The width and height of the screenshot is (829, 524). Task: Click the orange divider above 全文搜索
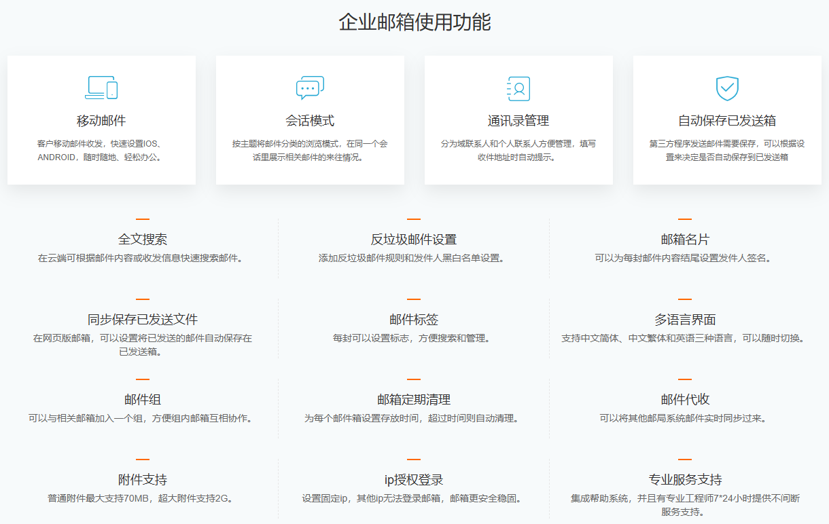[x=141, y=219]
